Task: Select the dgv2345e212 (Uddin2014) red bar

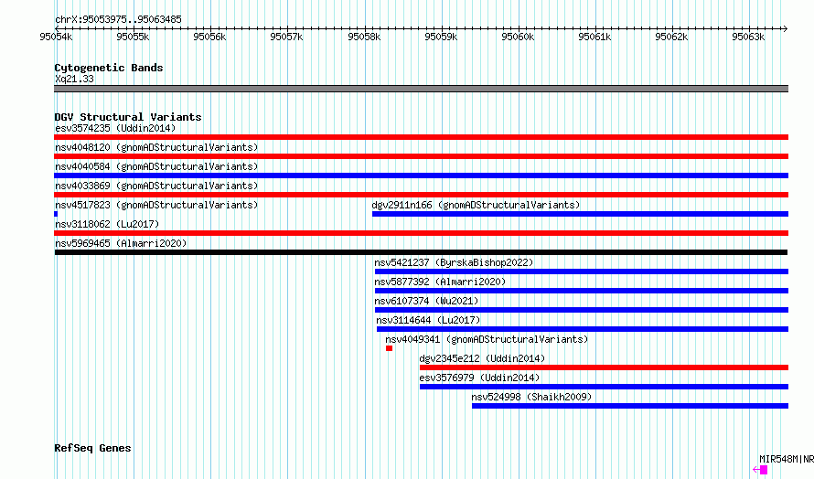Action: [604, 367]
